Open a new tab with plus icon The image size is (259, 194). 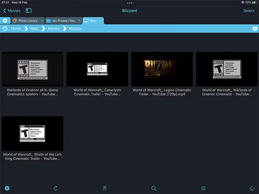[5, 21]
